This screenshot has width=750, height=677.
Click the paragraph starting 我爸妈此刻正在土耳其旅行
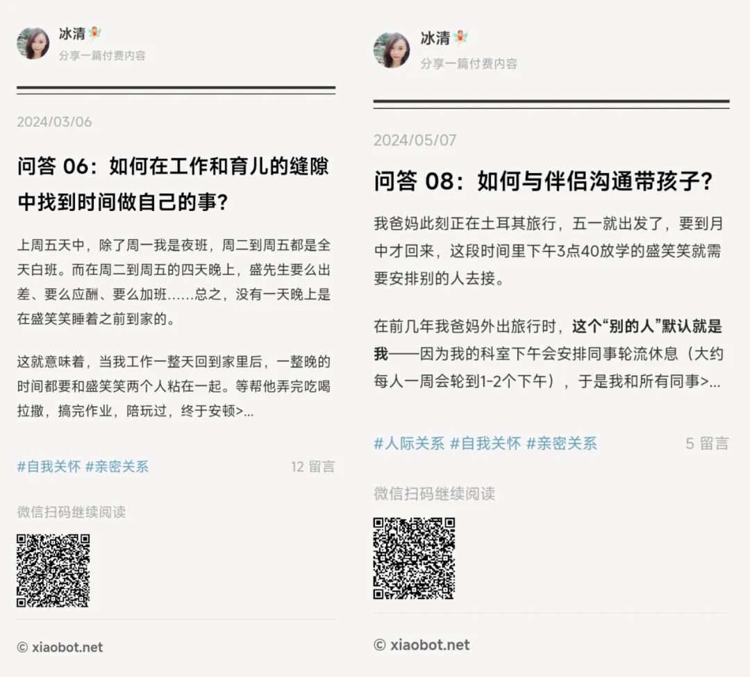click(549, 251)
